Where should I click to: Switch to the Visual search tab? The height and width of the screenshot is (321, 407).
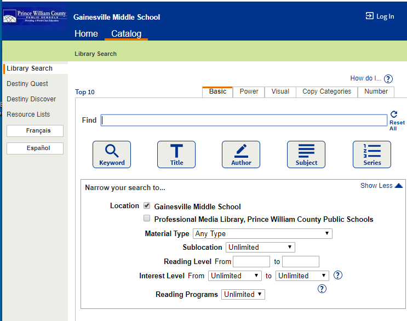pos(280,91)
